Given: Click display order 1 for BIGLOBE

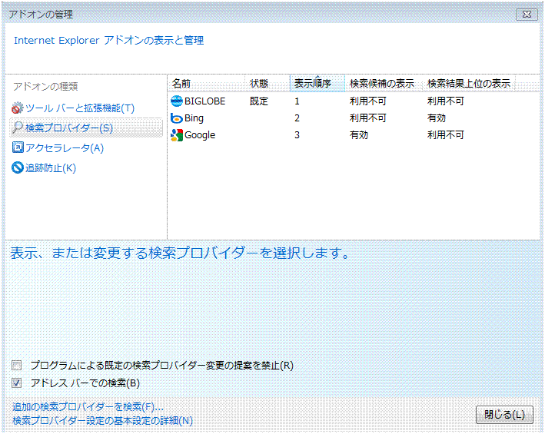Looking at the screenshot, I should (297, 101).
